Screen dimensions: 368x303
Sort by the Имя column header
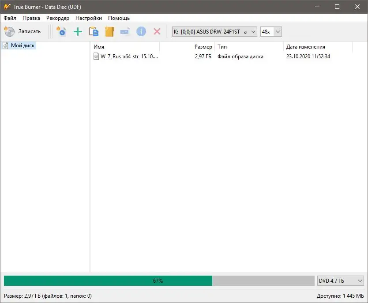125,47
